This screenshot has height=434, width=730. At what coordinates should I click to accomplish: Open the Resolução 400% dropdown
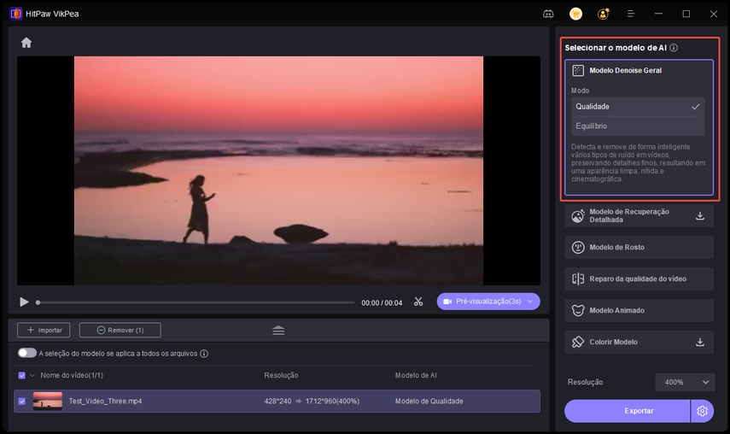tap(685, 382)
